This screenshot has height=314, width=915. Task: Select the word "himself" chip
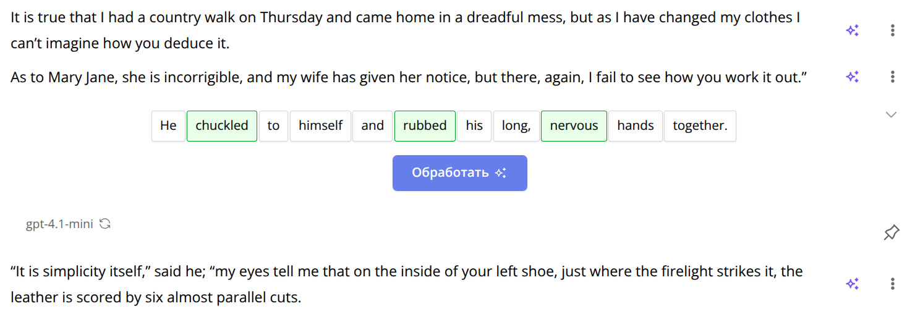click(320, 125)
